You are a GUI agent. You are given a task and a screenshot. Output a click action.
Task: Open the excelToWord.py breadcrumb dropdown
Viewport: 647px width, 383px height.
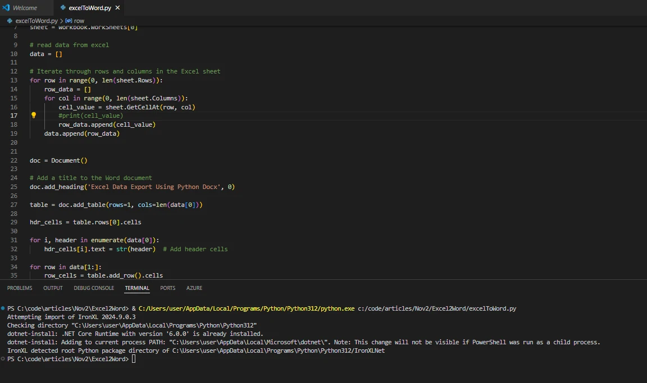coord(37,21)
